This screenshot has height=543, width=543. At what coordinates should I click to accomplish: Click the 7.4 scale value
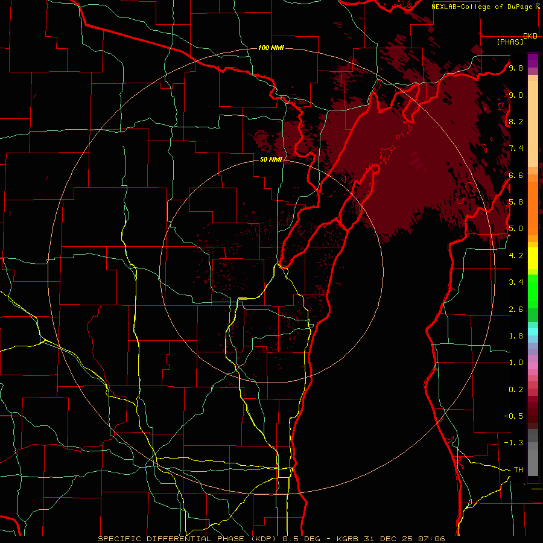tap(516, 148)
